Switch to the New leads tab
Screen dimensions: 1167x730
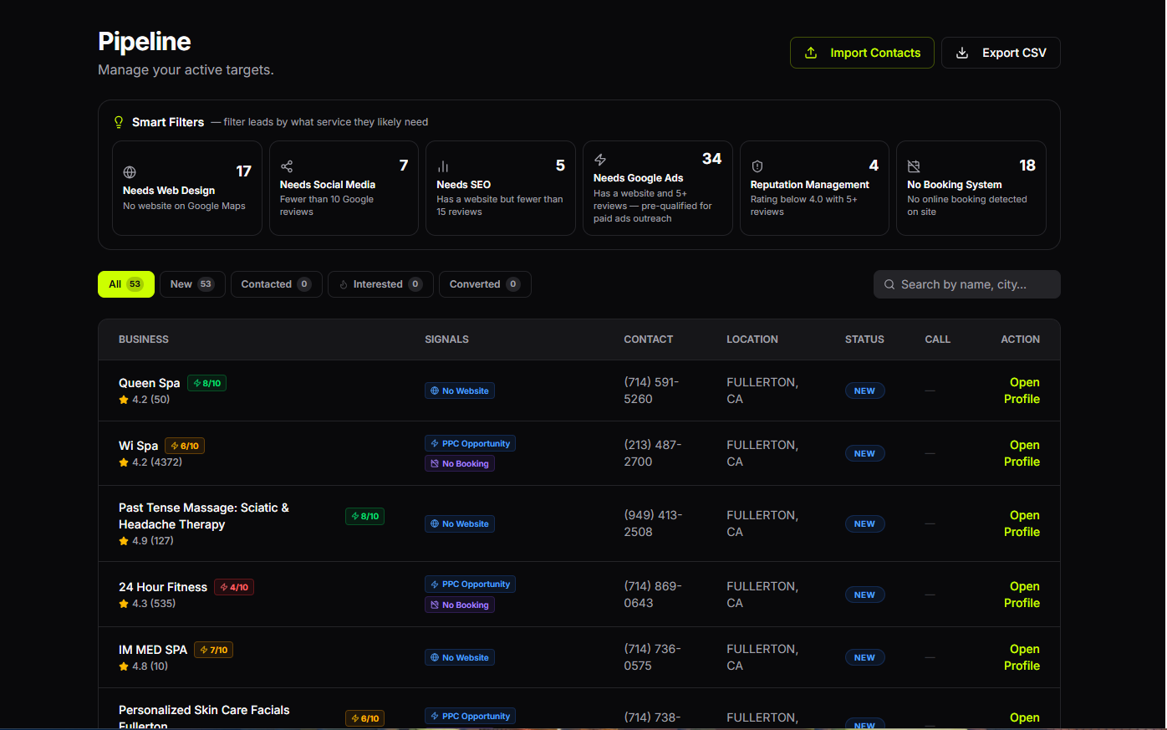[x=192, y=284]
